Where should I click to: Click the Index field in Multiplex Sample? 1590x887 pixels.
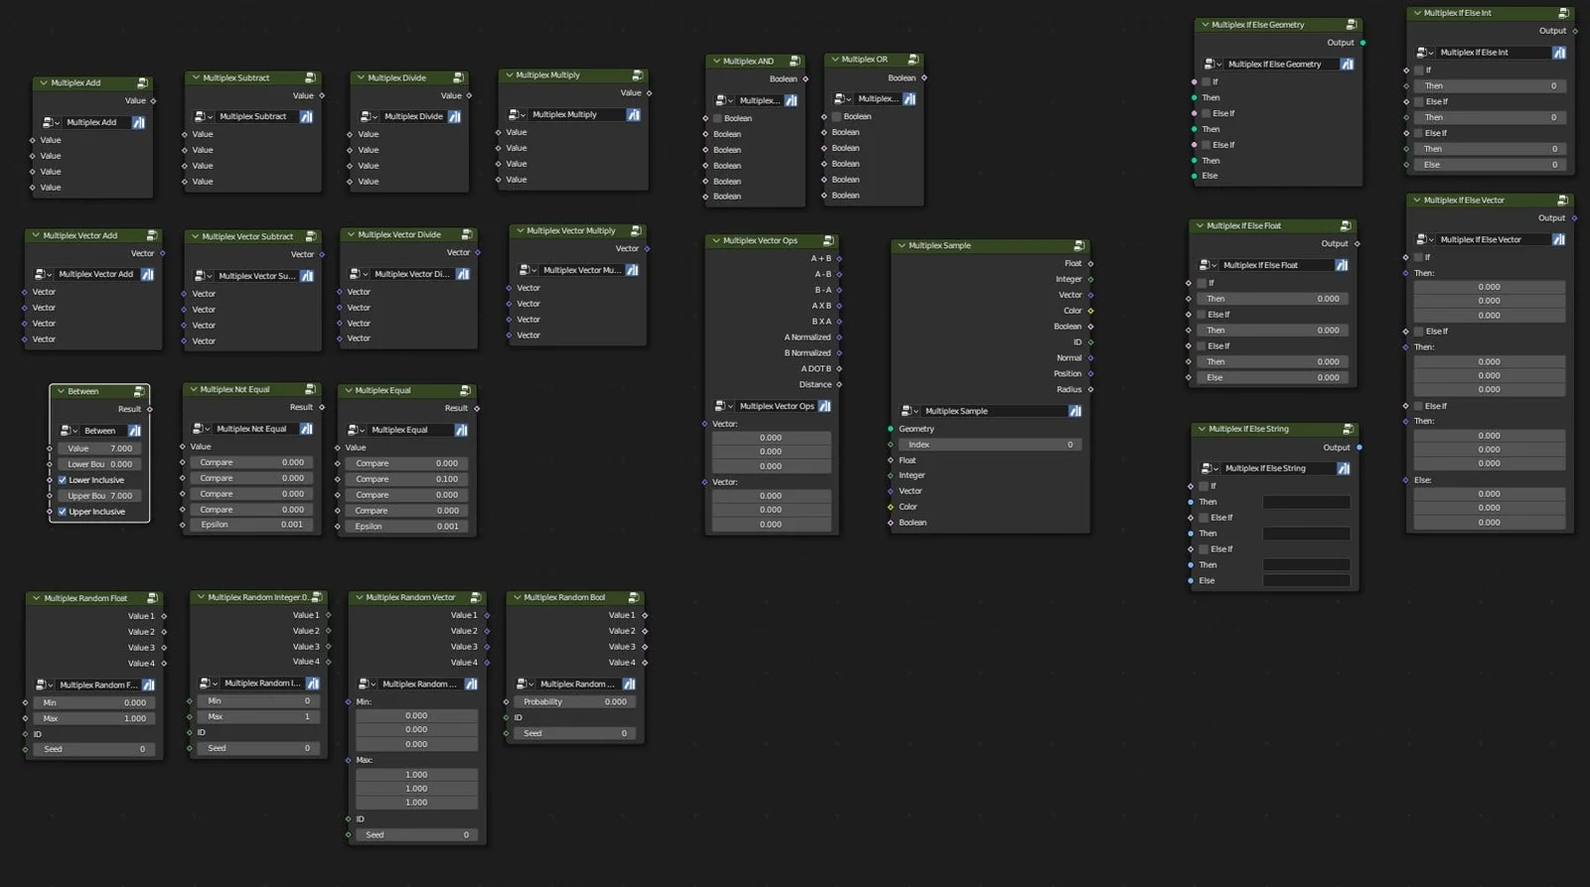[990, 445]
